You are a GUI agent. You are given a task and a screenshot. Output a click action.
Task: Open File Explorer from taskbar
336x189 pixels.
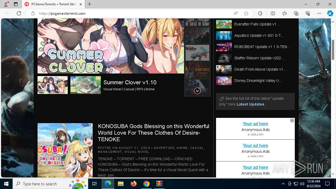(x=121, y=184)
